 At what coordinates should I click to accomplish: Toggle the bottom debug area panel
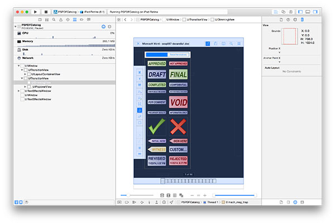pos(309,11)
